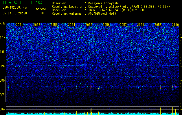Click the 'Receiver' field label
This screenshot has width=182, height=115.
click(59, 10)
